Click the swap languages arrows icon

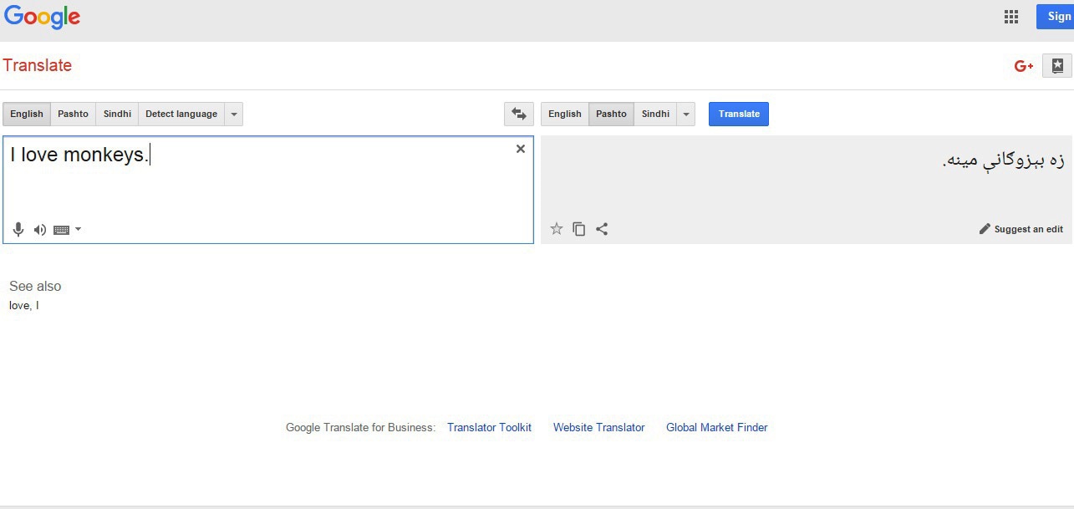(518, 114)
